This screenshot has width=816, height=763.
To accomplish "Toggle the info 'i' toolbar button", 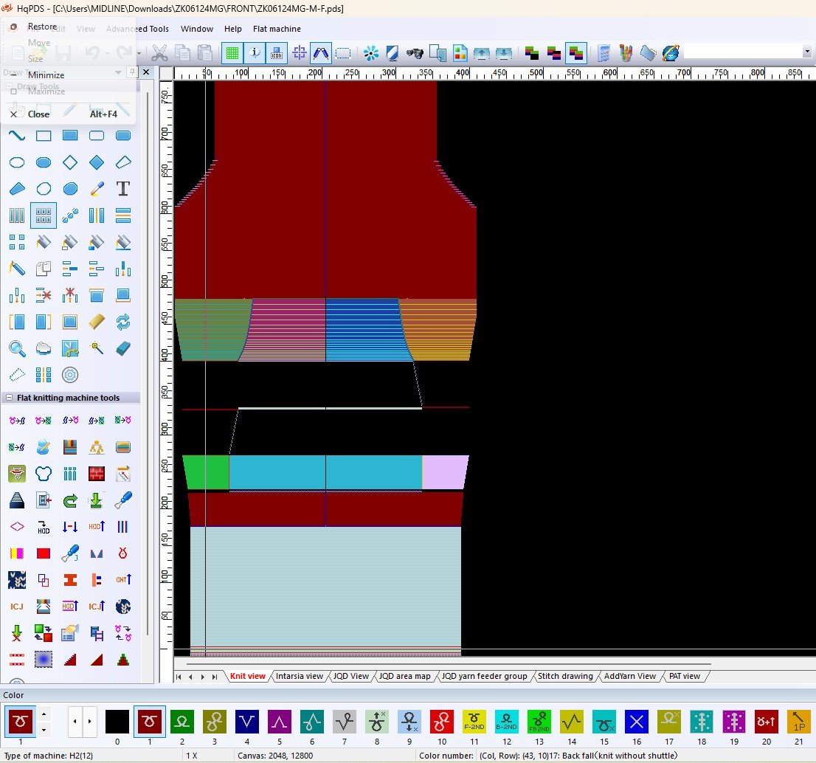I will [255, 53].
